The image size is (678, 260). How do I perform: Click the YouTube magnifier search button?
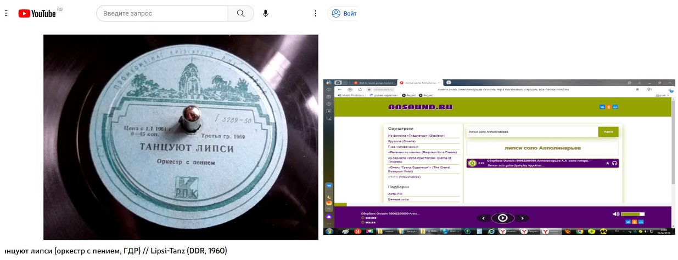pos(241,13)
